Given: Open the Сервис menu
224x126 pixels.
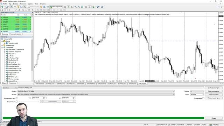Looking at the screenshot, I should pyautogui.click(x=30, y=4).
